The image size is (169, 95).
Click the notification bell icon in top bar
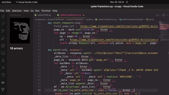(127, 2)
